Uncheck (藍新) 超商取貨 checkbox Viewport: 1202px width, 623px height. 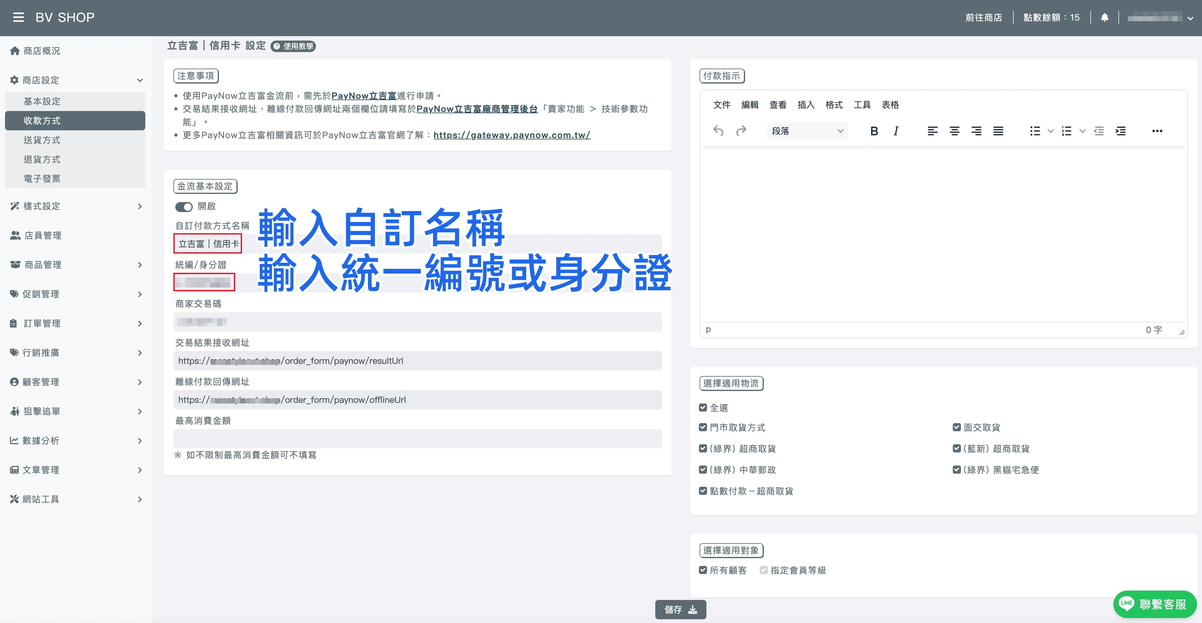957,448
